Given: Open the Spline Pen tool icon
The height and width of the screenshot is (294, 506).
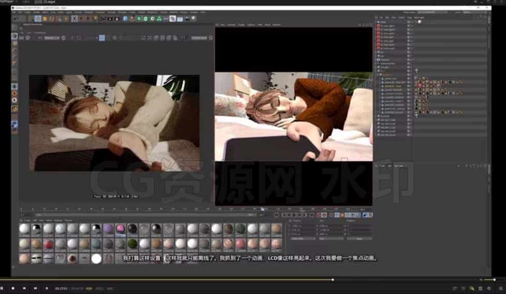Looking at the screenshot, I should [x=132, y=19].
